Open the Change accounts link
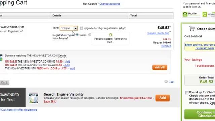Image resolution: width=215 pixels, height=121 pixels. click(110, 4)
